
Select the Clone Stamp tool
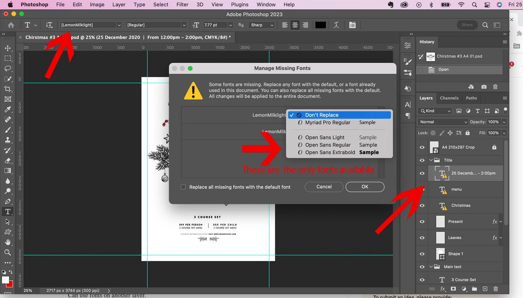click(8, 140)
